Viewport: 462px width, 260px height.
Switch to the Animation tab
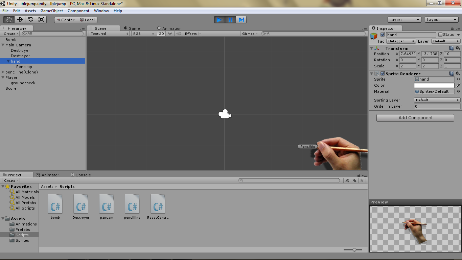[169, 28]
